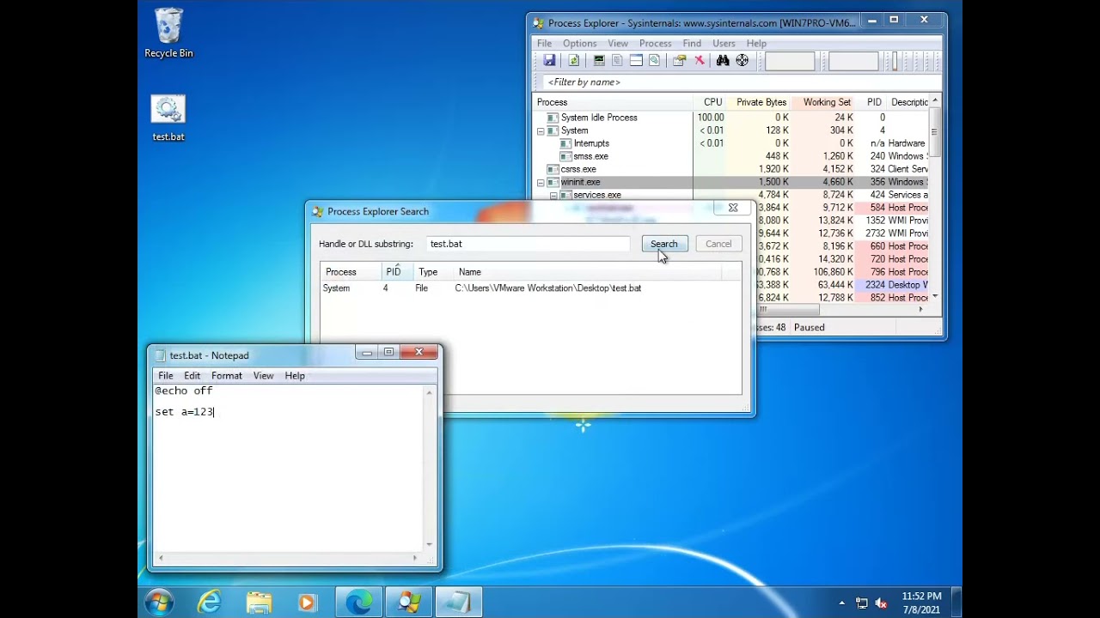Toggle the Show Lower Pane toolbar icon

click(636, 60)
